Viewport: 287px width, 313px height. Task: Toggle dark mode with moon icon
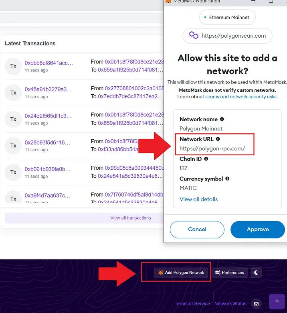tap(256, 272)
